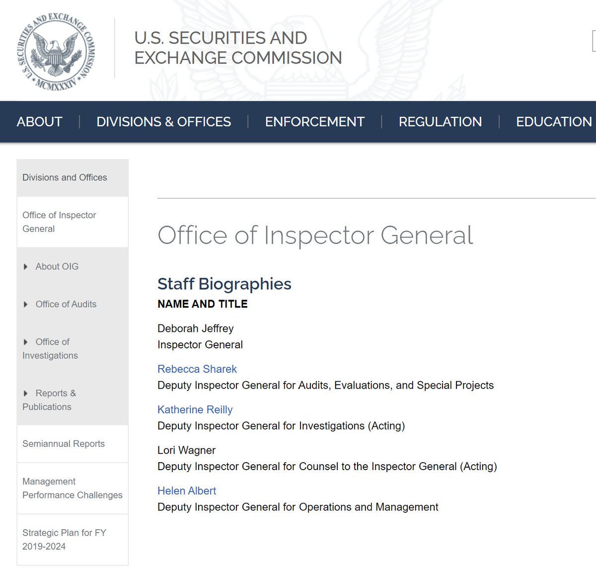Expand the Office of Audits arrow
This screenshot has width=596, height=574.
coord(26,305)
